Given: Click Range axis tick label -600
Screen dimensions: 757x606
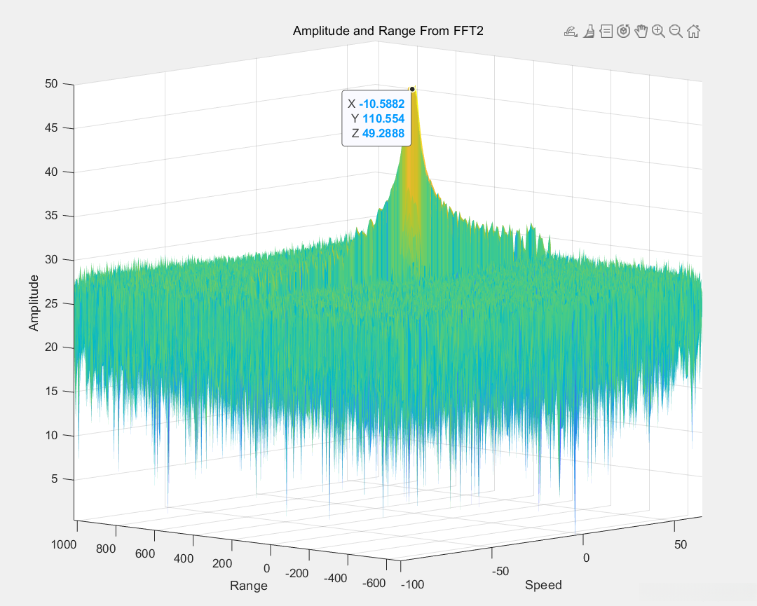Looking at the screenshot, I should 374,583.
